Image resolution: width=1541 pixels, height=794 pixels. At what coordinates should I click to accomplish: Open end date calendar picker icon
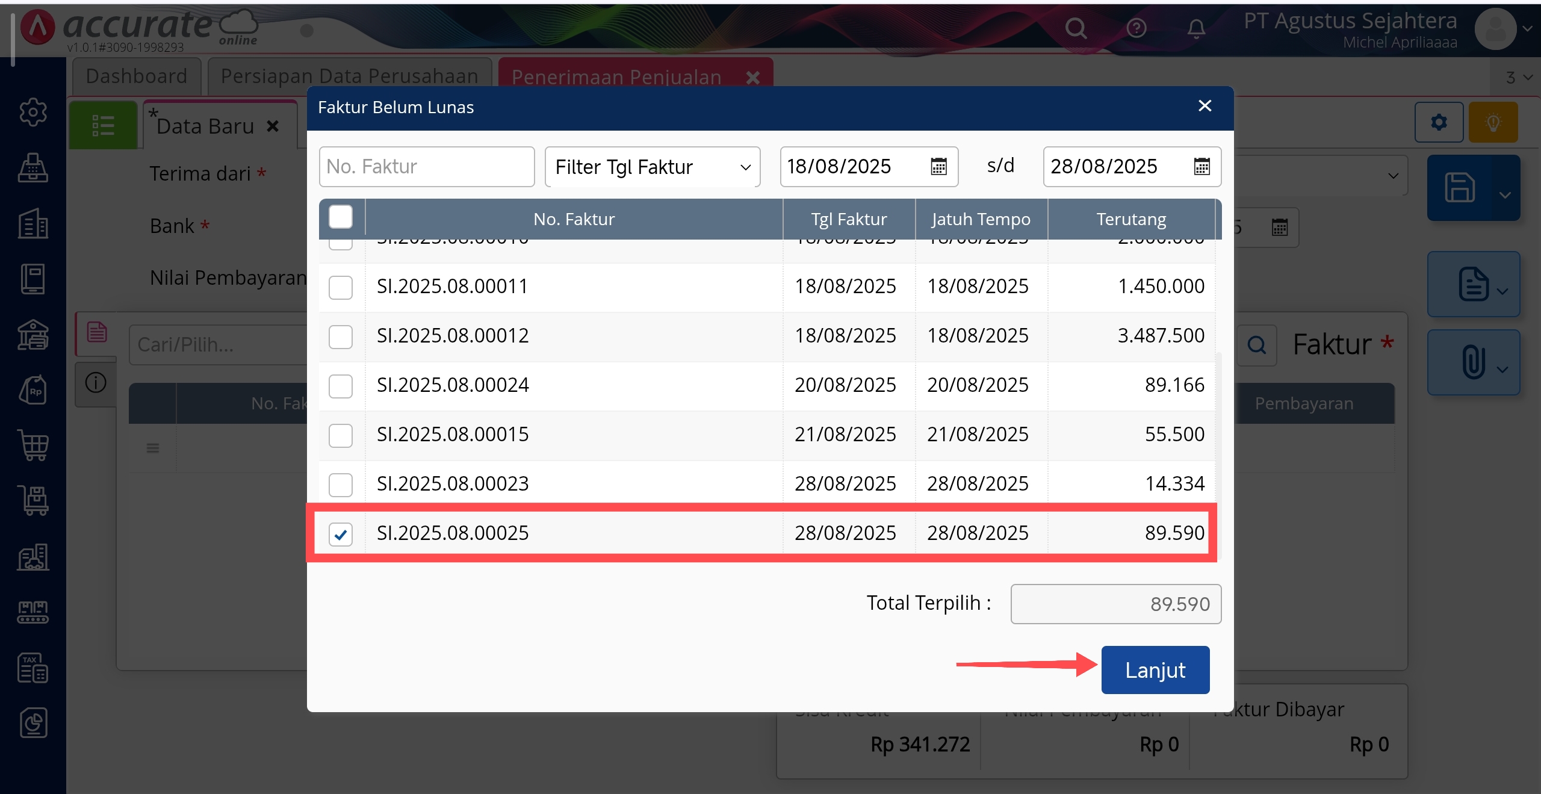tap(1201, 167)
